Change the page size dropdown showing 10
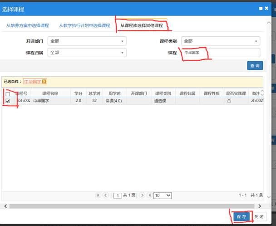This screenshot has width=276, height=226. 162,195
